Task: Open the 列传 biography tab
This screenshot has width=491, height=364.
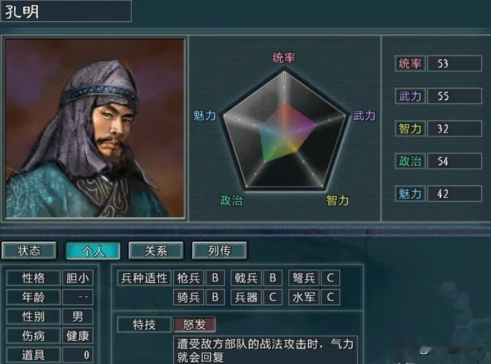Action: pos(220,251)
